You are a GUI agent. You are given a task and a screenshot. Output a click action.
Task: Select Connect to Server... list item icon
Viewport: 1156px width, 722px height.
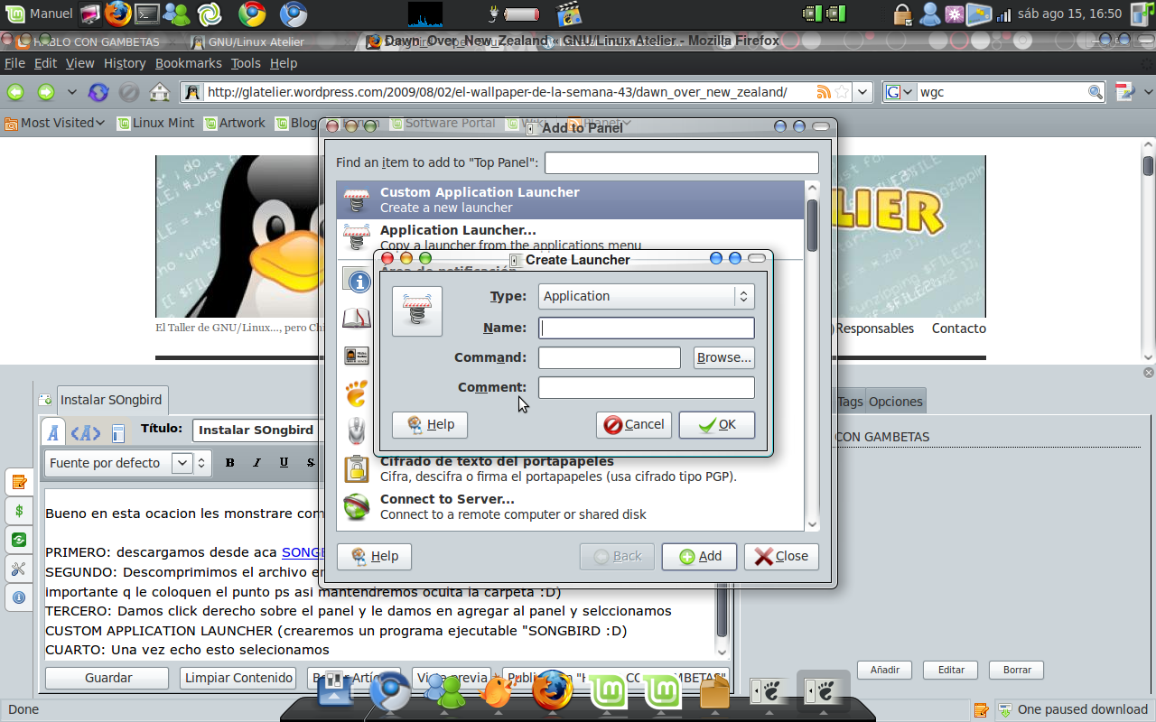357,506
